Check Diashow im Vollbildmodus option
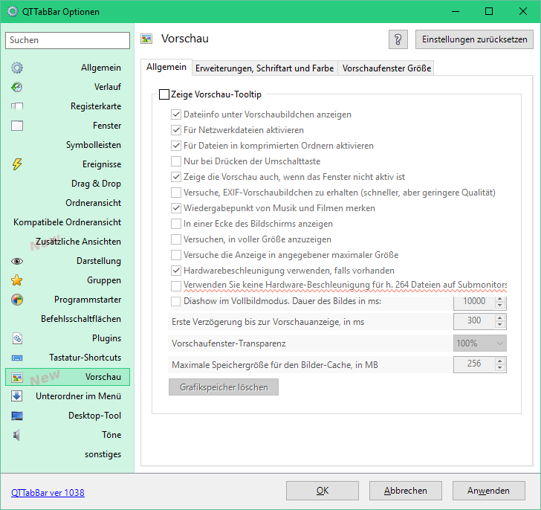 coord(176,301)
